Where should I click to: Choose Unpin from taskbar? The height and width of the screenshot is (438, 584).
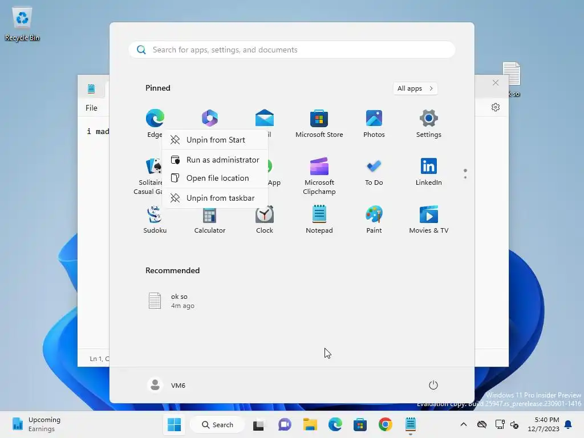(x=215, y=198)
